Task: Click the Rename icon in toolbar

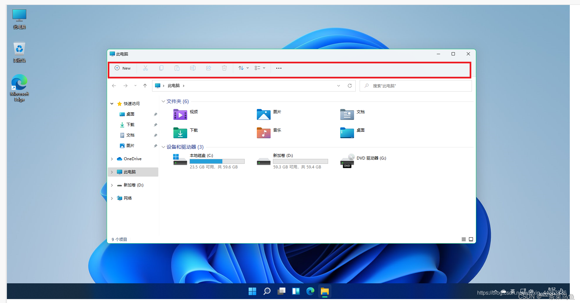Action: tap(193, 68)
